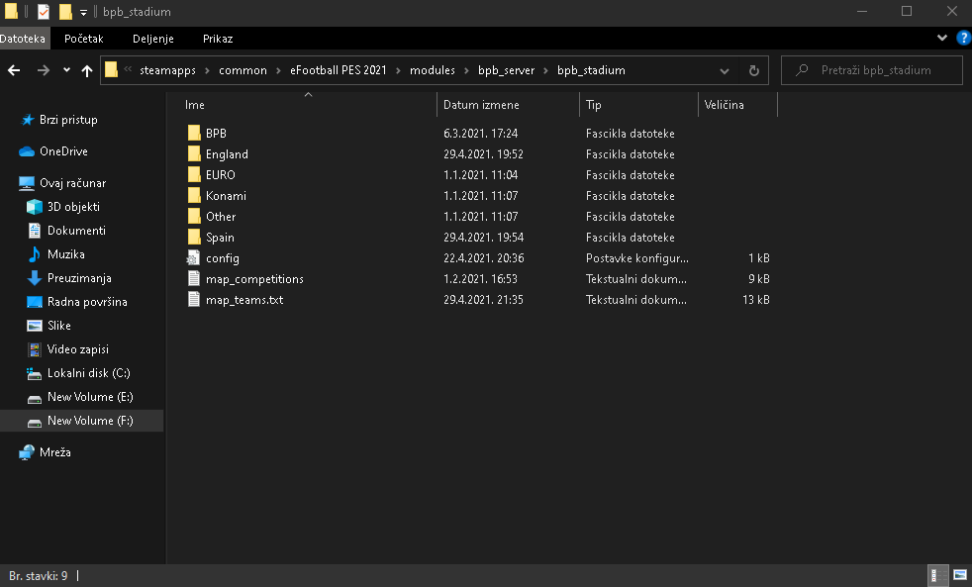Open OneDrive in navigation pane
The width and height of the screenshot is (972, 587).
pos(63,151)
